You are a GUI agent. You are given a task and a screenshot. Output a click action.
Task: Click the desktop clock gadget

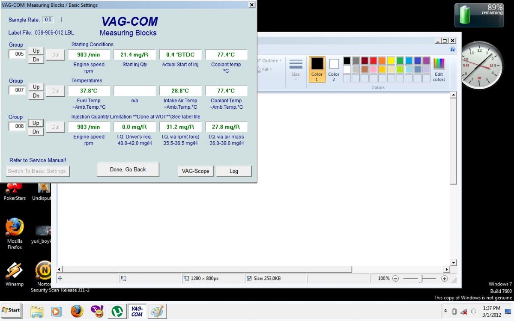[480, 65]
